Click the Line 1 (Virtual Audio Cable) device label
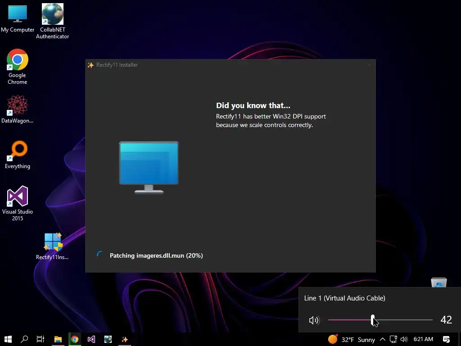Screen dimensions: 461x346 pyautogui.click(x=344, y=298)
